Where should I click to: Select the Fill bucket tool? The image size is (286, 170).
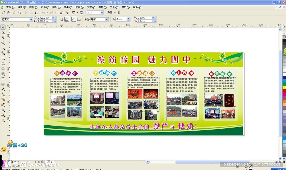(x=3, y=115)
